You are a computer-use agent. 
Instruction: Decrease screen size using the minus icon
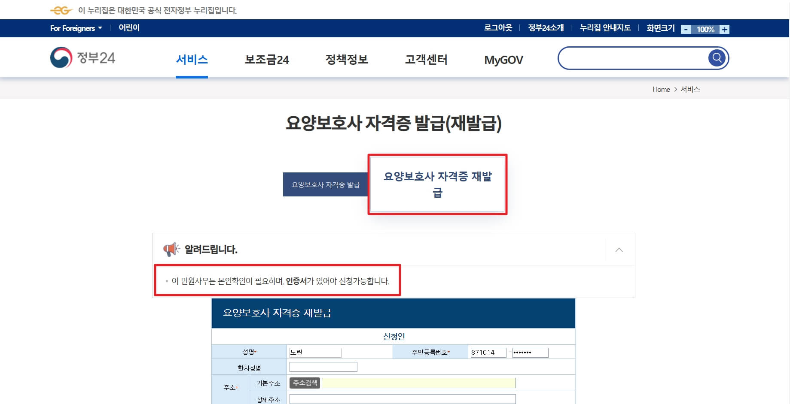(686, 29)
